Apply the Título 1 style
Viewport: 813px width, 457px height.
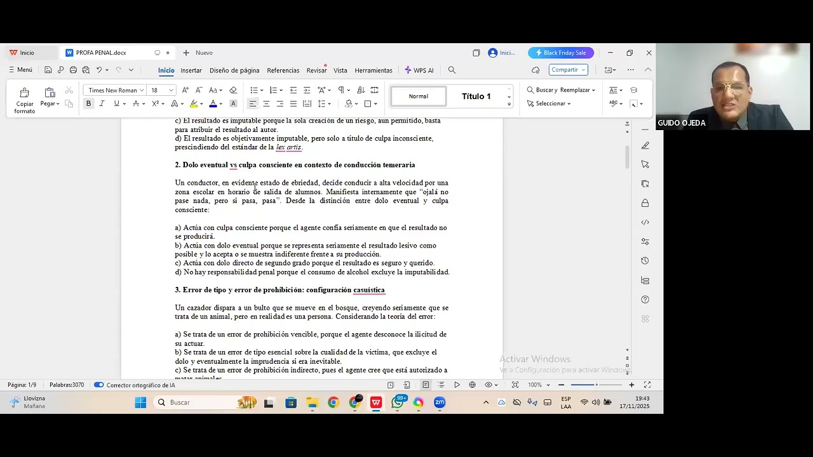476,96
